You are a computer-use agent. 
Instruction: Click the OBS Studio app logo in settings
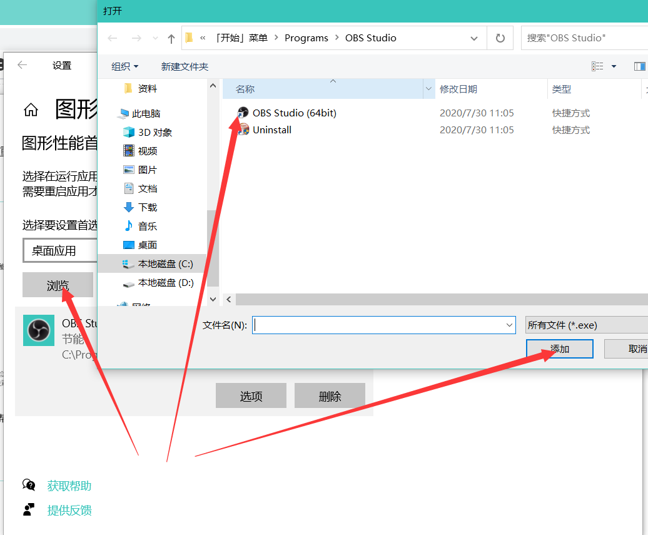point(39,330)
